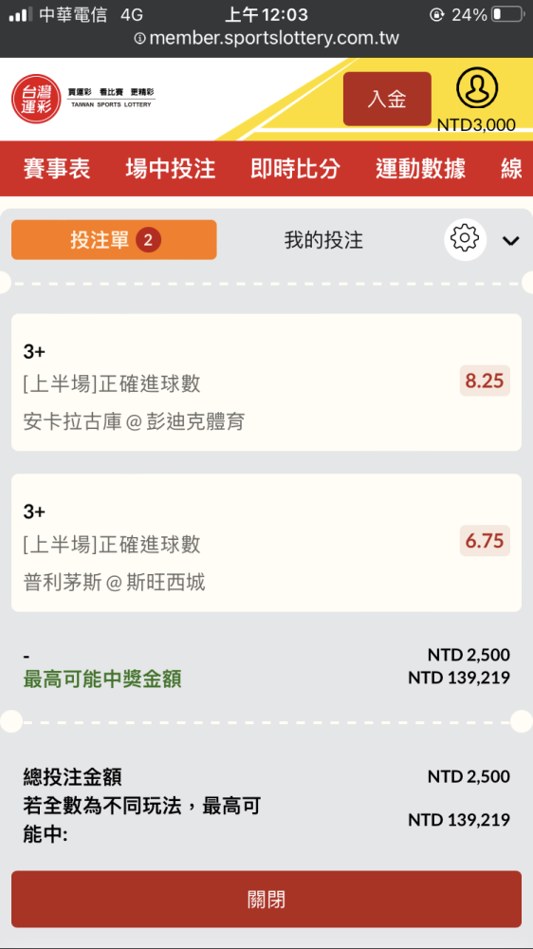
Task: Switch to 我的投注 tab
Action: click(323, 240)
